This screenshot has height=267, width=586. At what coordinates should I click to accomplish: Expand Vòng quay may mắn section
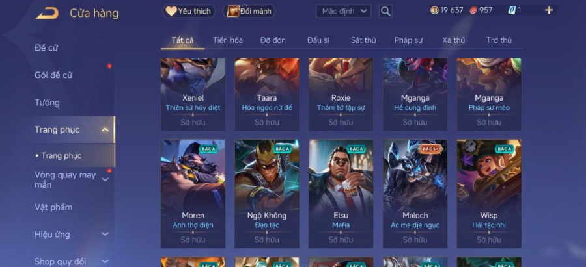click(x=105, y=180)
